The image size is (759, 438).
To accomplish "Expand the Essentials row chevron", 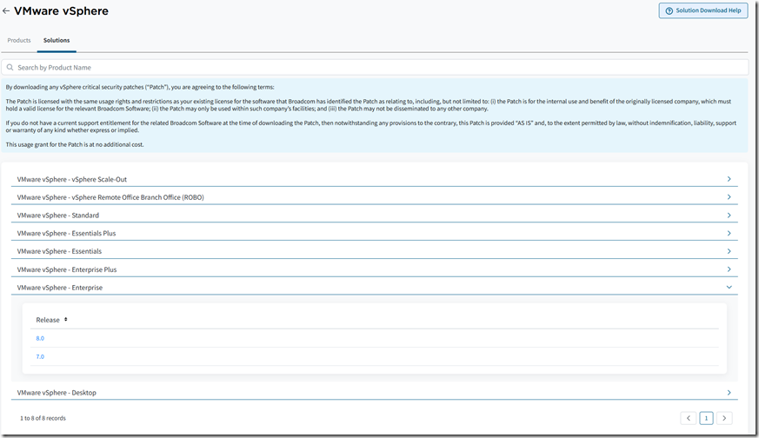I will [729, 251].
